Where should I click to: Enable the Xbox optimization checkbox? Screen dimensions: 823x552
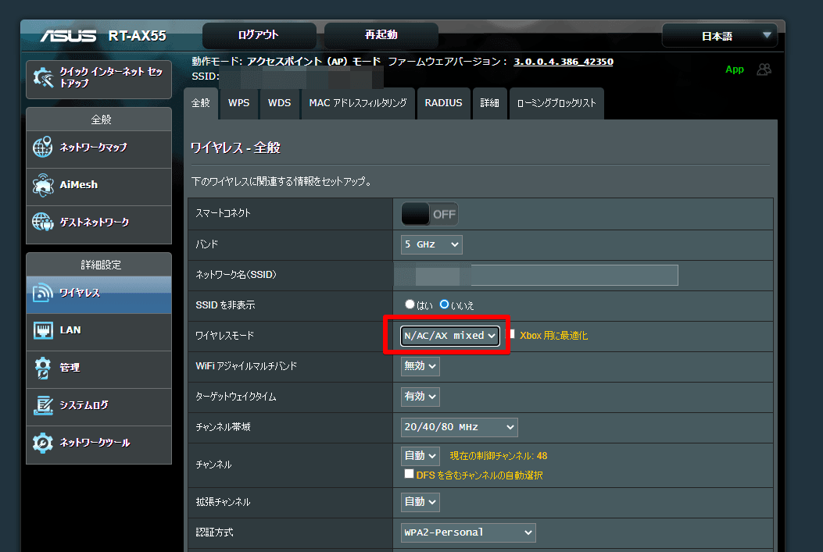tap(513, 334)
